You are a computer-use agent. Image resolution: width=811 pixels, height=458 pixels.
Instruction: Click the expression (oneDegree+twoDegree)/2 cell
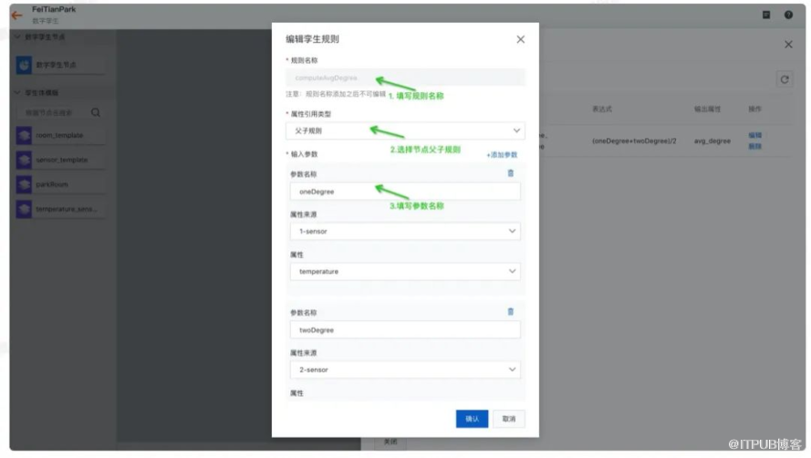tap(634, 141)
